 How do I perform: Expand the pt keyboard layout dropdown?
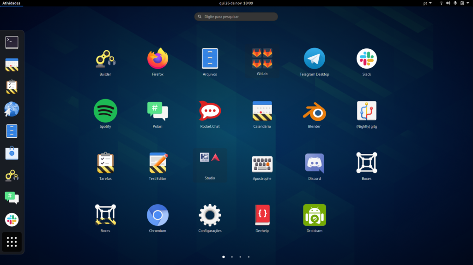tap(427, 3)
